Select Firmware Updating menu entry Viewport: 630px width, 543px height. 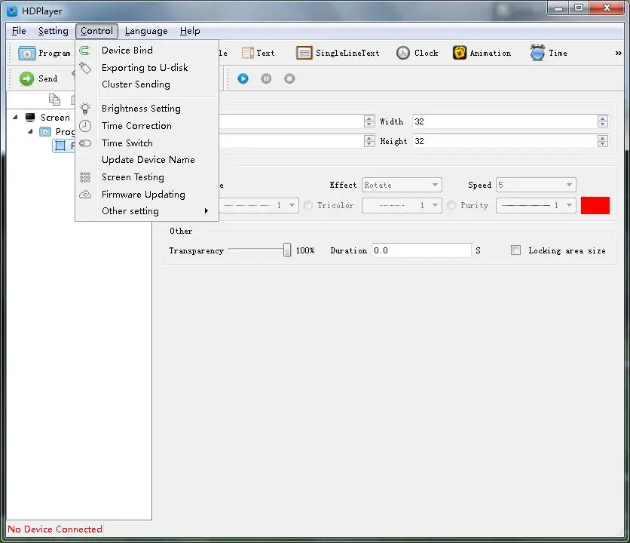tap(143, 195)
